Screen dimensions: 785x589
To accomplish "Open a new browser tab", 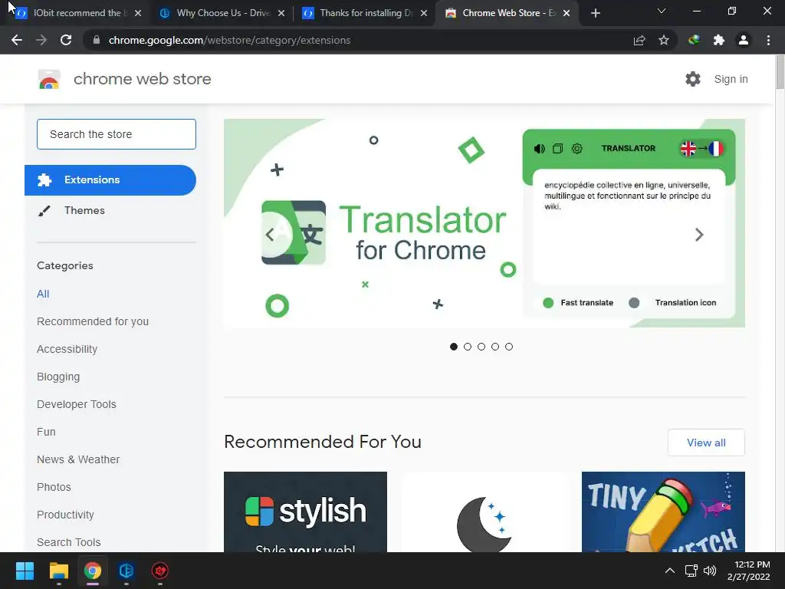I will (595, 13).
